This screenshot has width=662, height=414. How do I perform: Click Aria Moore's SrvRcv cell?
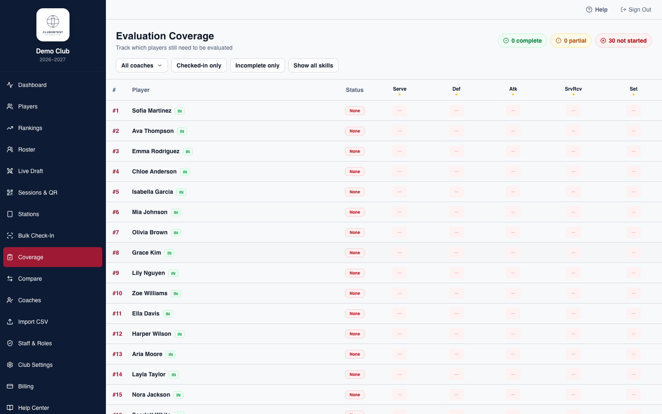573,354
